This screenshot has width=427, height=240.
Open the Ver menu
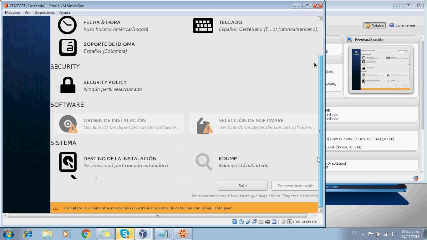pos(27,12)
